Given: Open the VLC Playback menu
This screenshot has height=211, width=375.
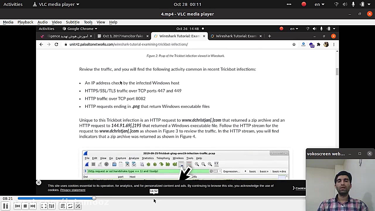Looking at the screenshot, I should tap(25, 22).
